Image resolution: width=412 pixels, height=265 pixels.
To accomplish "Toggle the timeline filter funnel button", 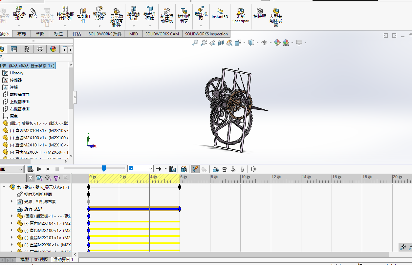I will (x=31, y=178).
